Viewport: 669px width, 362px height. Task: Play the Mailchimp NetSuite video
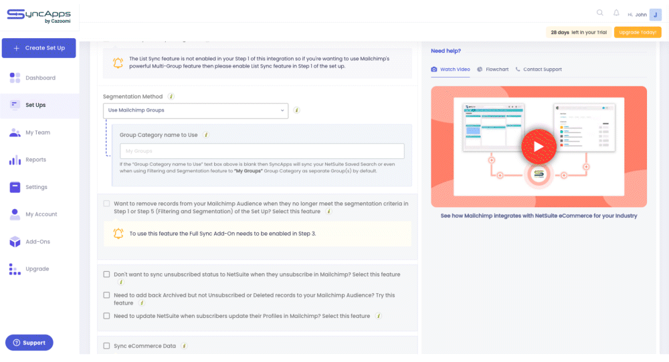(x=539, y=146)
